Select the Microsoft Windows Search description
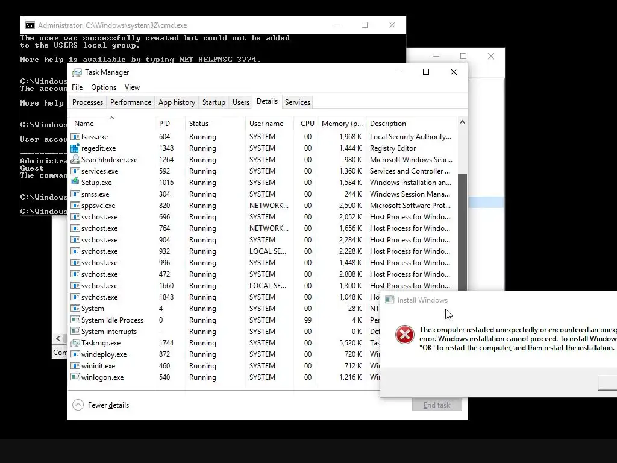This screenshot has height=463, width=617. 411,159
